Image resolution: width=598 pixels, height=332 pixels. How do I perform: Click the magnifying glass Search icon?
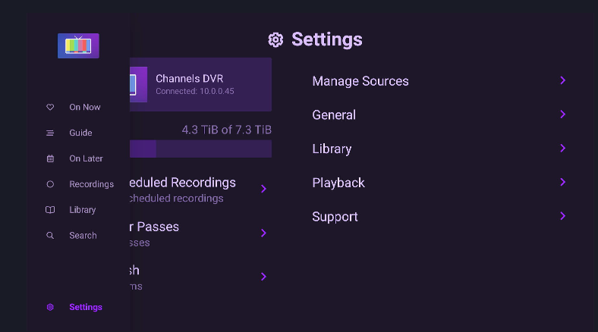[50, 236]
